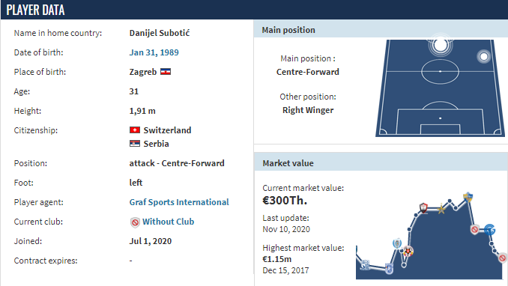508x286 pixels.
Task: Click the last no-club marker on chart
Action: [x=502, y=258]
